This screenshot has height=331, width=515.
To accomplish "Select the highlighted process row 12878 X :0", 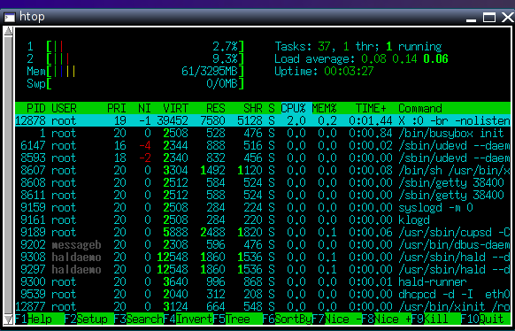I will coord(263,120).
